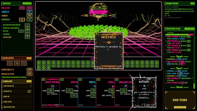197x111 pixels.
Task: Click the Directory panel header tag
Action: click(192, 3)
